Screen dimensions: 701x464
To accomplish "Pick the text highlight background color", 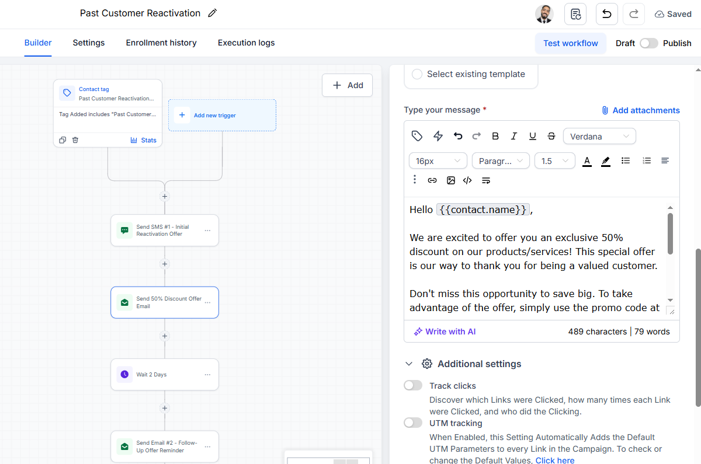I will coord(606,161).
